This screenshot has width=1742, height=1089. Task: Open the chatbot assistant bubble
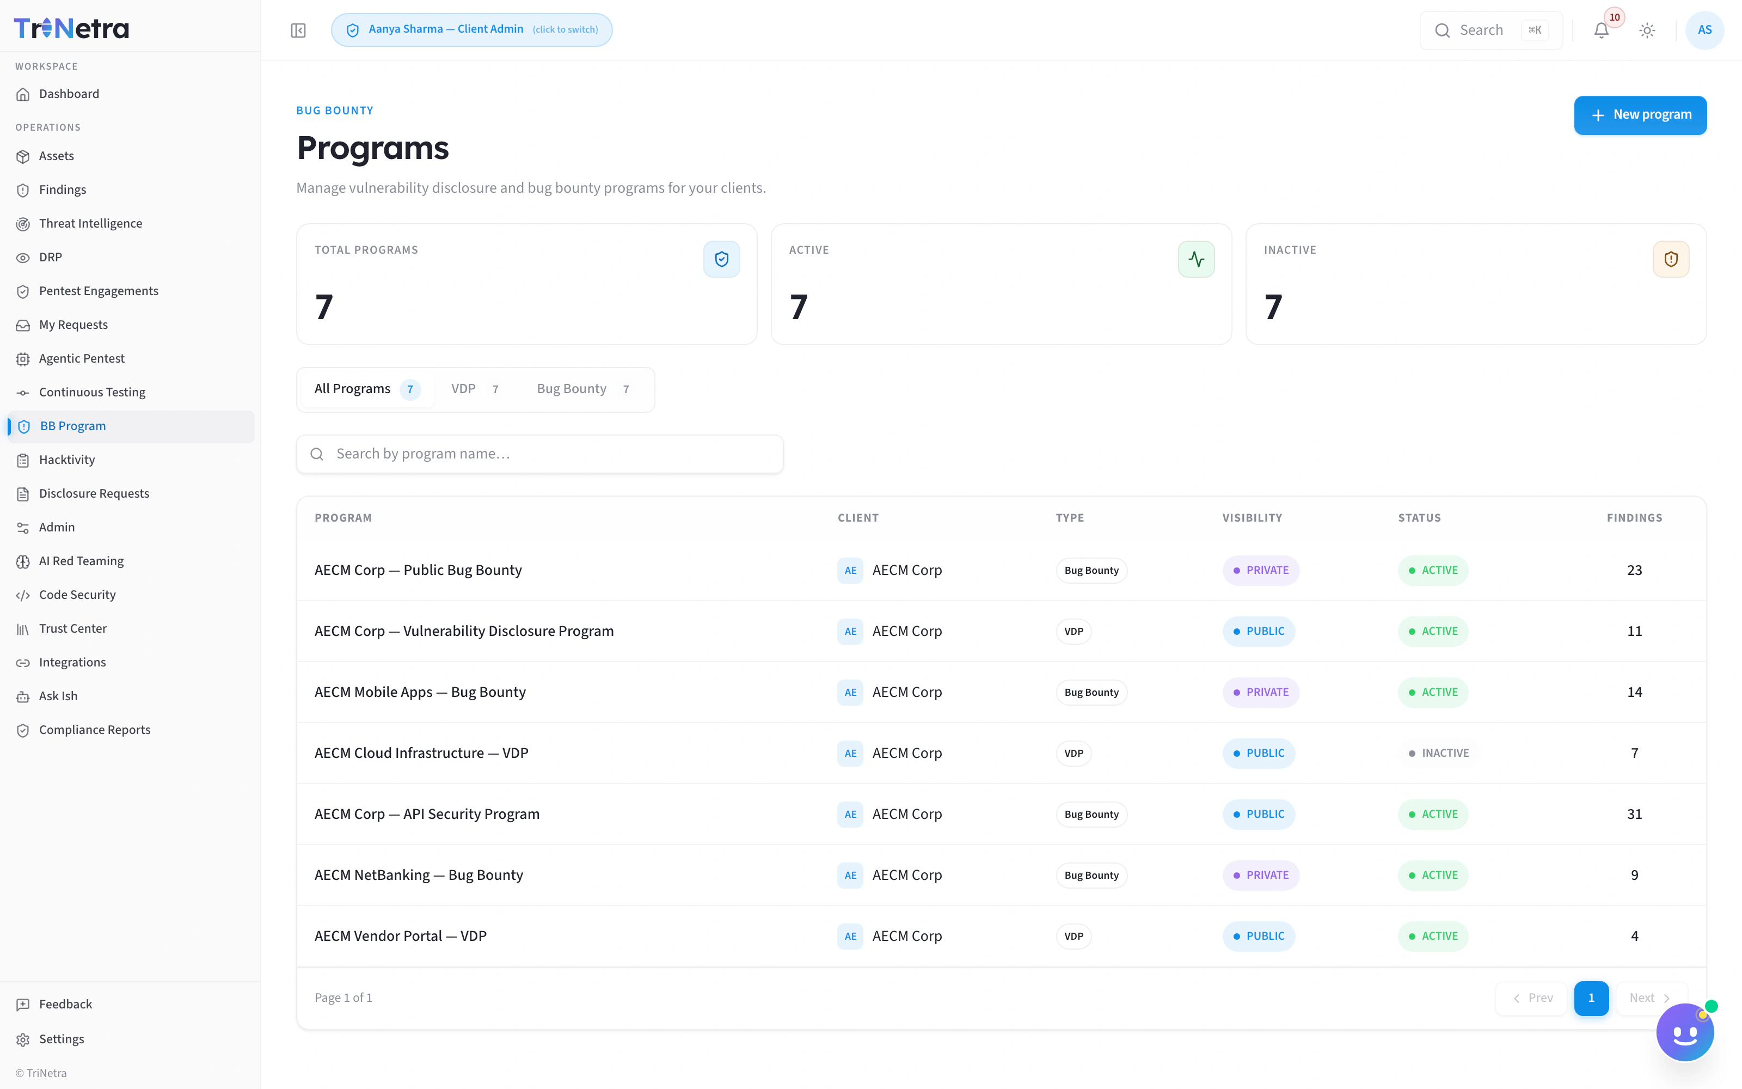point(1684,1033)
